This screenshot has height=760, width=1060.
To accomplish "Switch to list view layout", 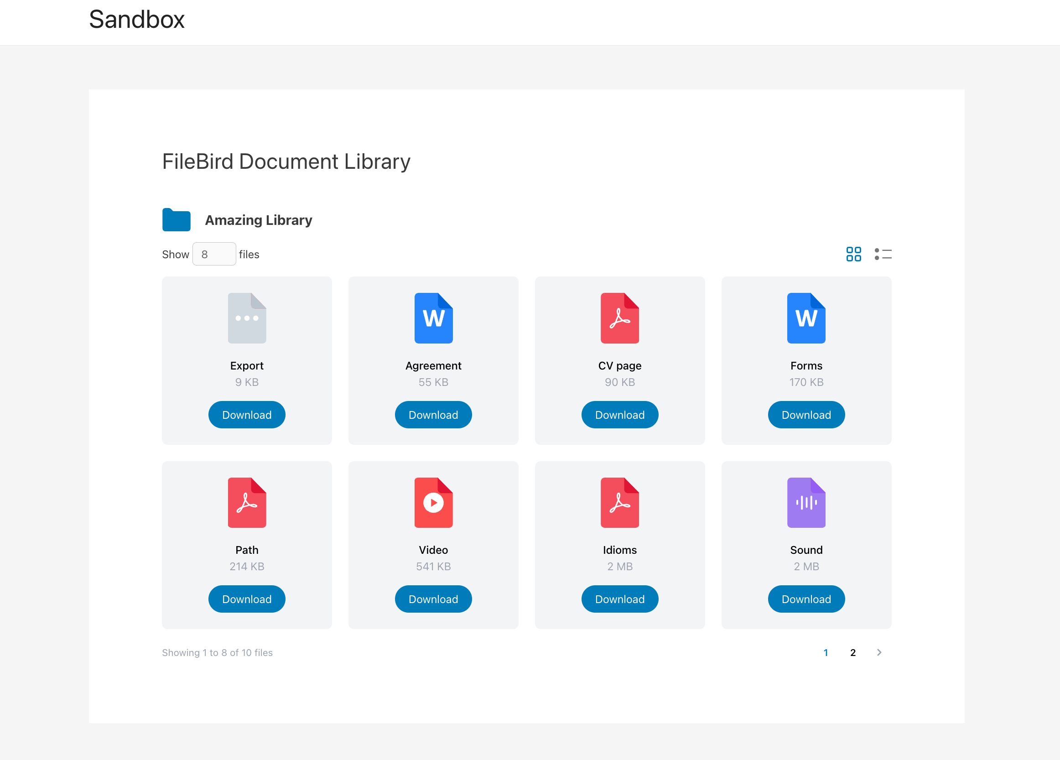I will tap(883, 254).
